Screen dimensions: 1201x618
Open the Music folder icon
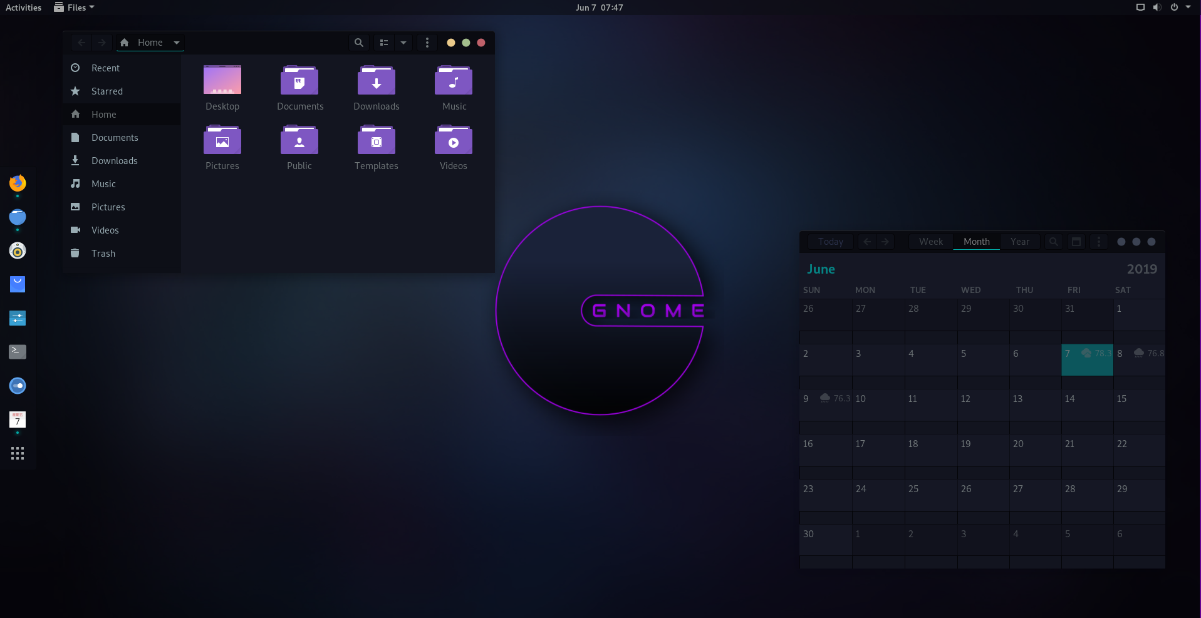coord(454,81)
